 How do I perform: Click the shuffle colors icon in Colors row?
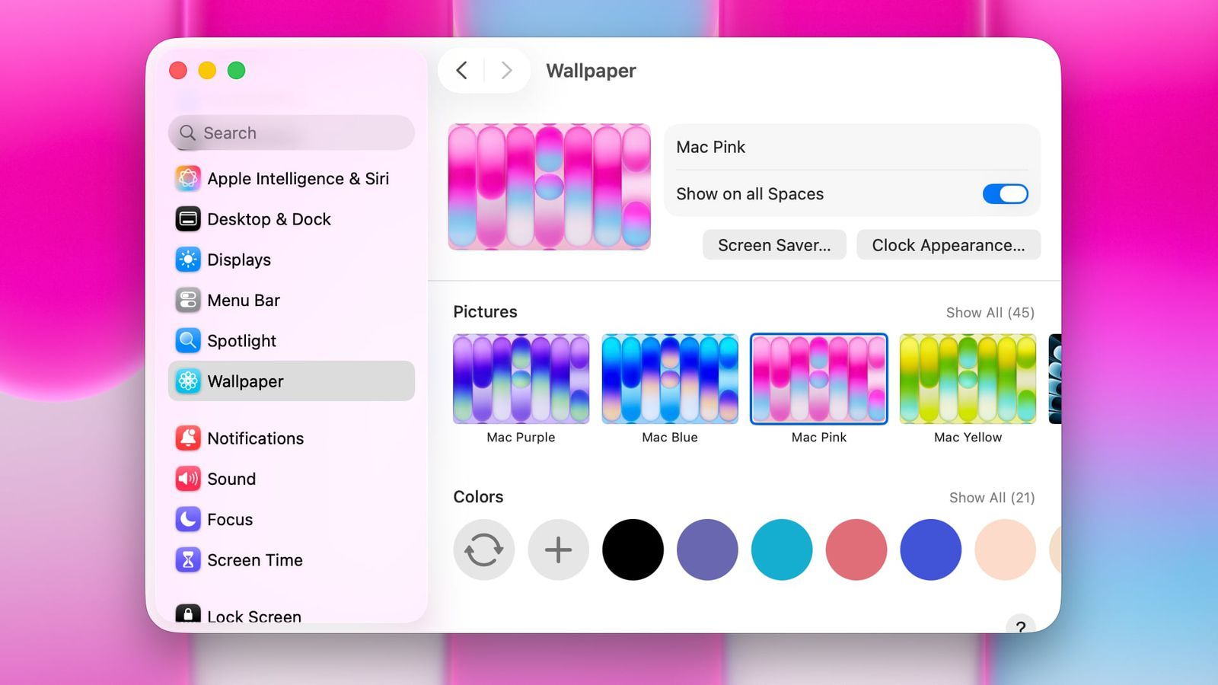484,550
